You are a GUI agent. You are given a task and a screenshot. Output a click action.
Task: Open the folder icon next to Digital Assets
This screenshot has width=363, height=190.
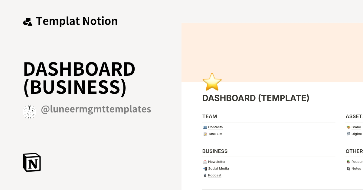click(348, 134)
